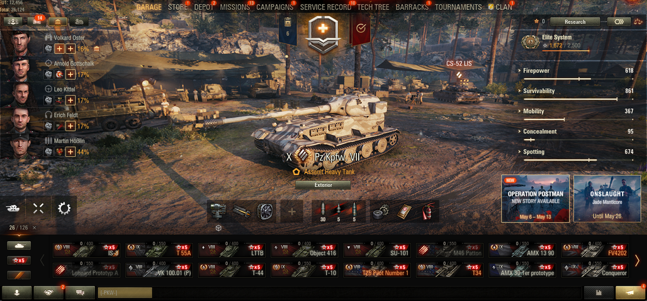The width and height of the screenshot is (647, 301).
Task: Open vehicle settings gear icon
Action: (x=64, y=208)
